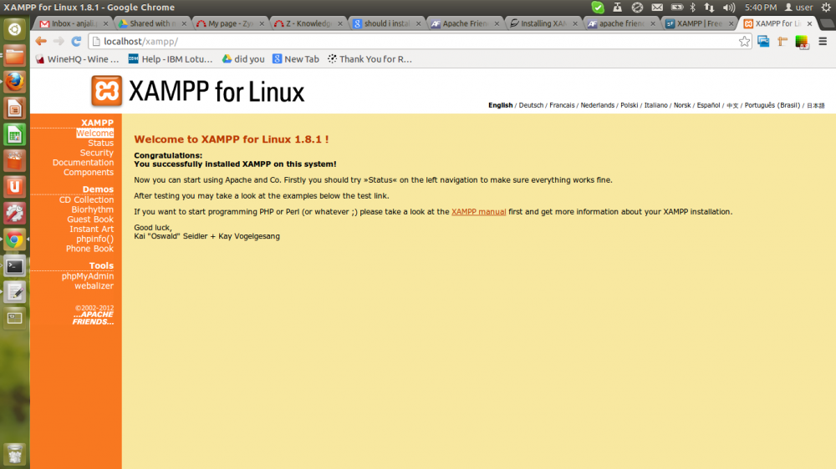Click the screen-share extension icon in toolbar
This screenshot has width=836, height=469.
[x=763, y=41]
